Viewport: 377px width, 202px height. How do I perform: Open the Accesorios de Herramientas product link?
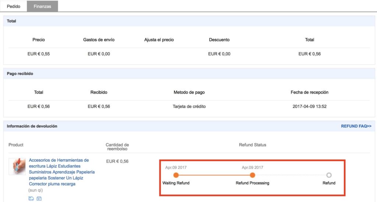[x=62, y=172]
